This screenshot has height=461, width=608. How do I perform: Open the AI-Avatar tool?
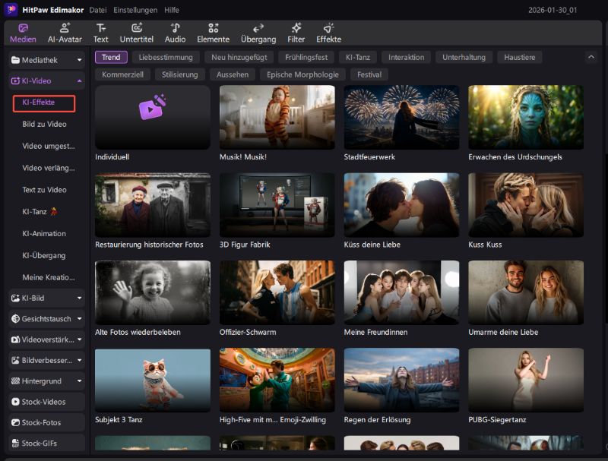[x=65, y=33]
